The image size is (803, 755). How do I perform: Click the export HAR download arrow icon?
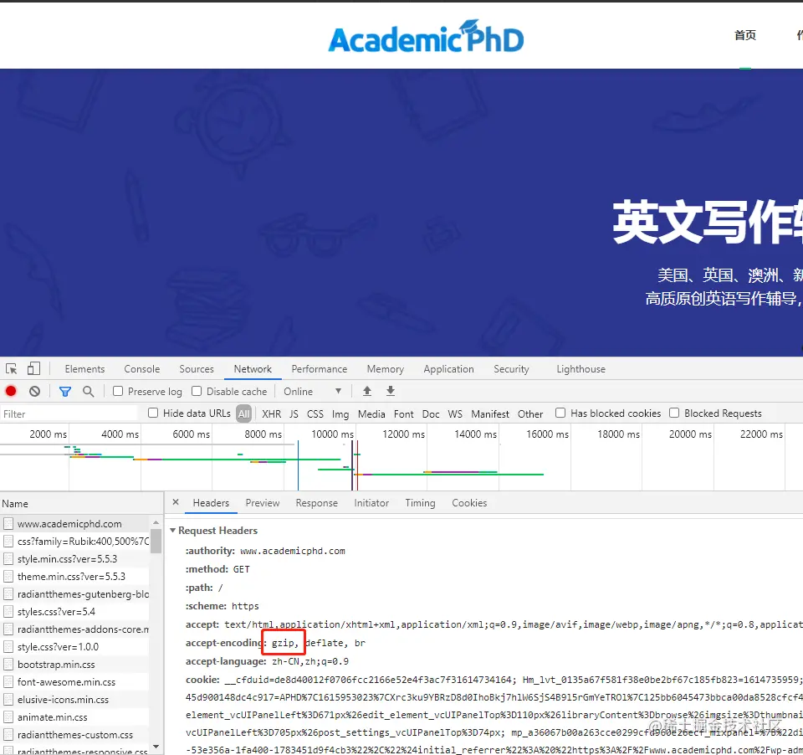point(391,391)
